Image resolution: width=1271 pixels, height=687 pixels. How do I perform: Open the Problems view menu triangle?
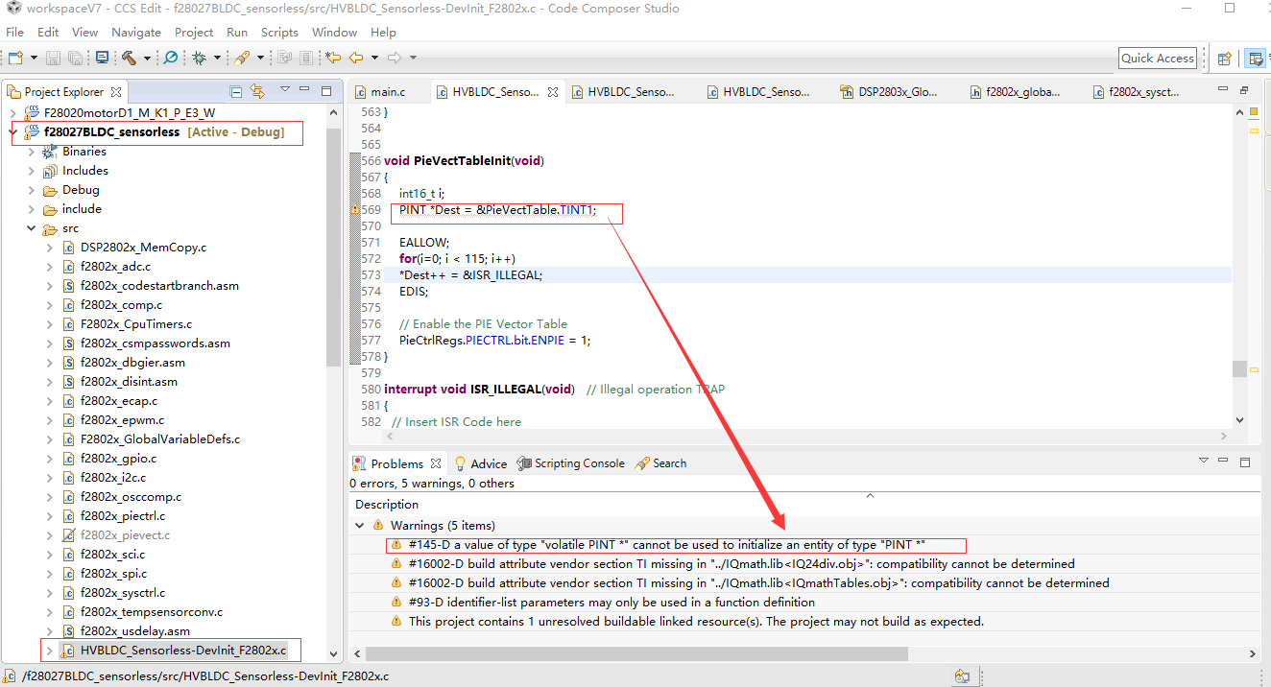[x=1204, y=462]
